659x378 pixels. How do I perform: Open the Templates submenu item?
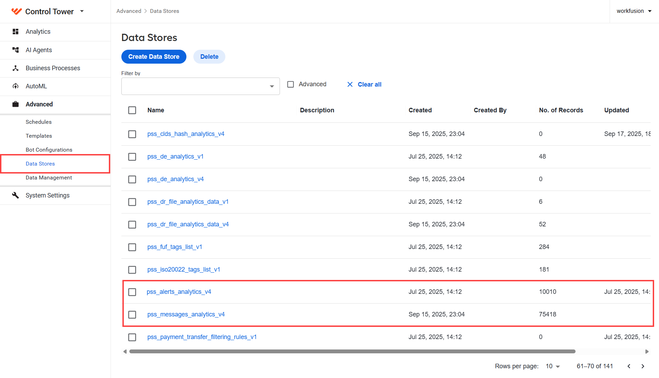click(x=39, y=136)
